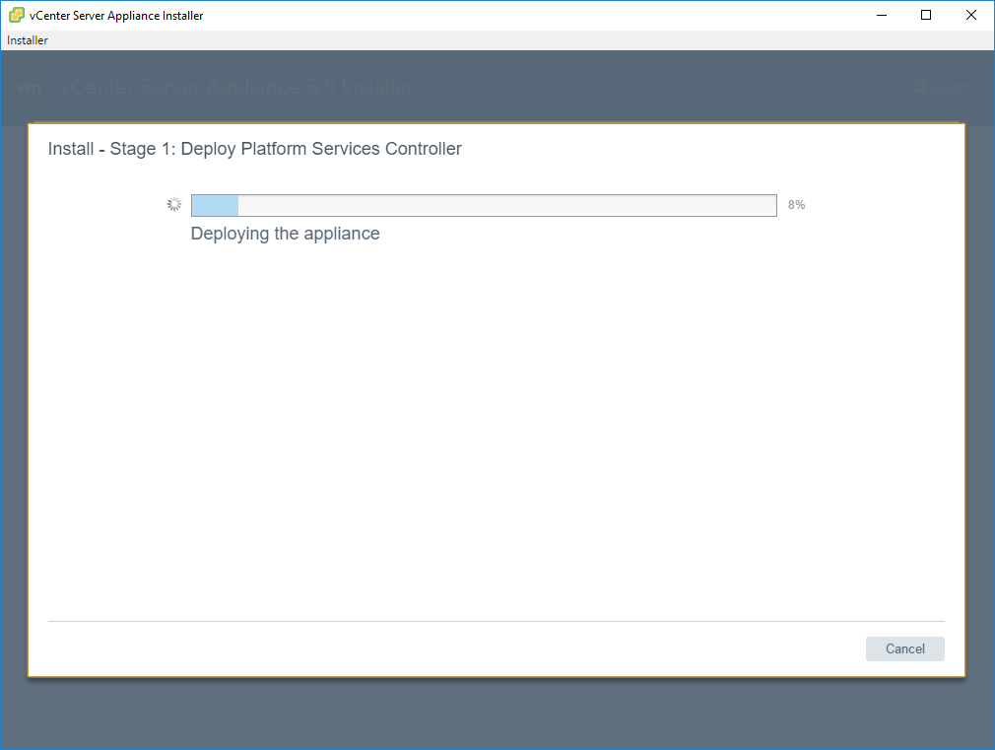995x750 pixels.
Task: Select Installer in the menu bar
Action: (x=27, y=39)
